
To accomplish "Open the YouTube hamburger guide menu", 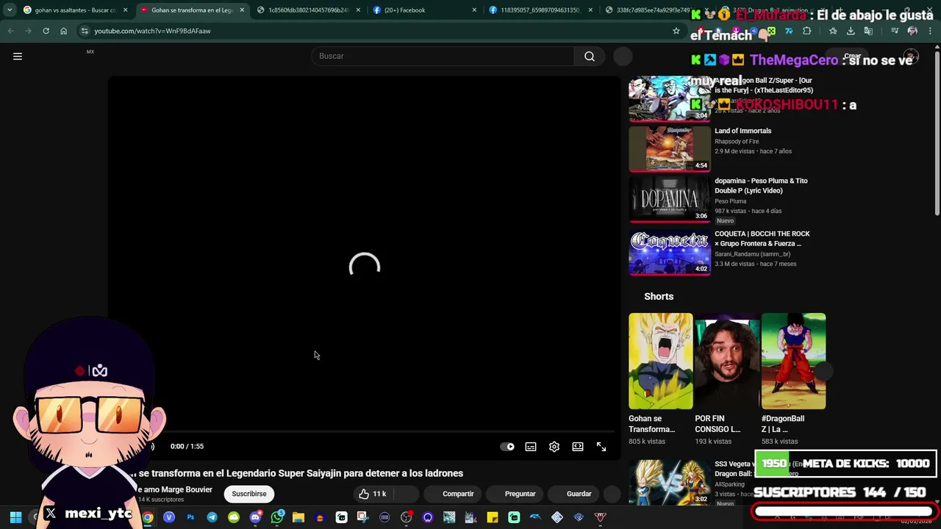I will click(x=18, y=56).
